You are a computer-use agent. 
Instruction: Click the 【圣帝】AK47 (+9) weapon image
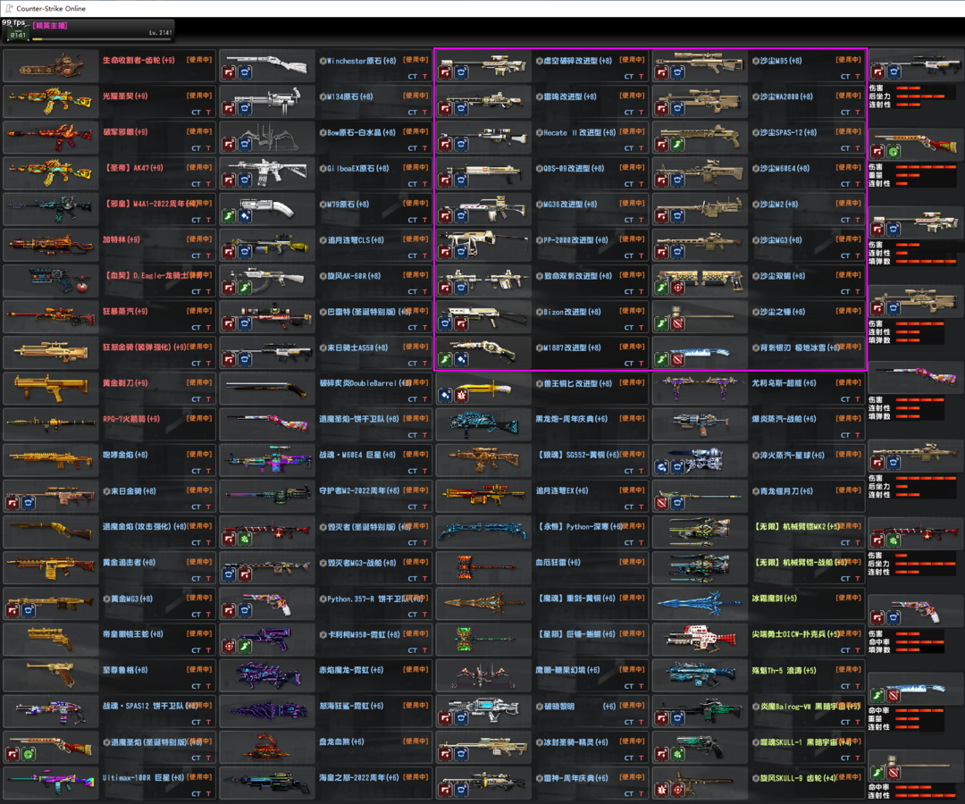(51, 172)
